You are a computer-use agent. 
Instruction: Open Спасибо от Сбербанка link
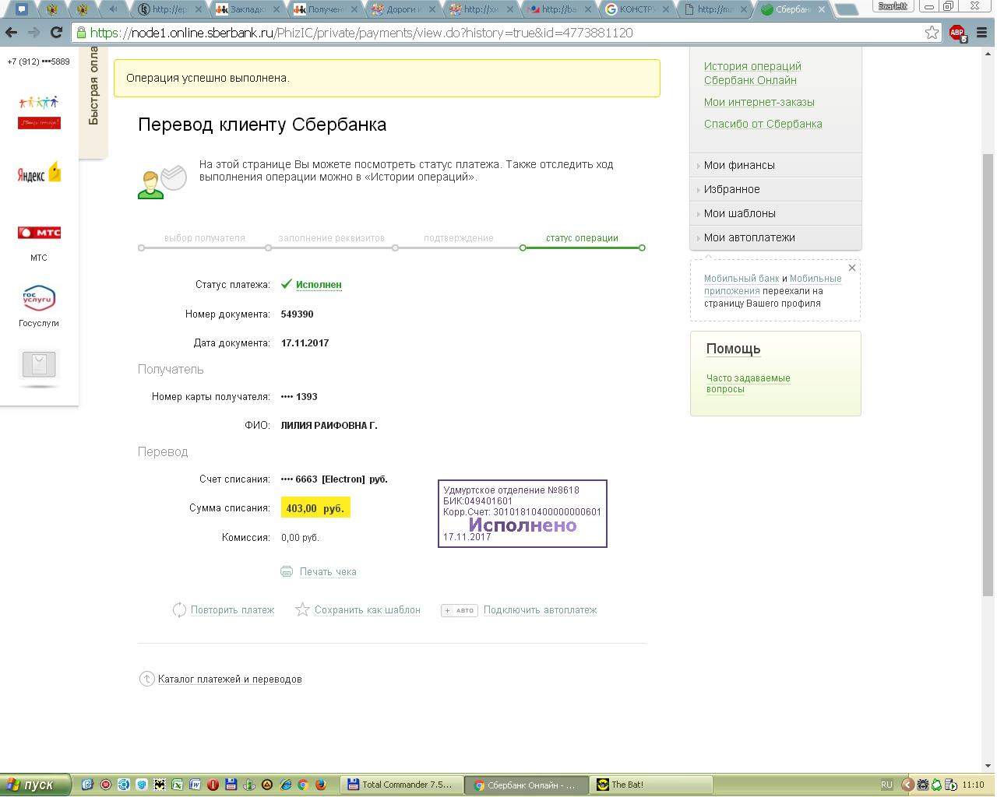(763, 124)
